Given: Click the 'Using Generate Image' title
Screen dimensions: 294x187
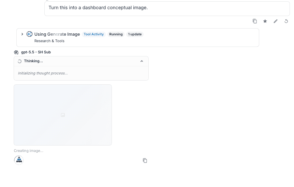Looking at the screenshot, I should click(x=57, y=34).
